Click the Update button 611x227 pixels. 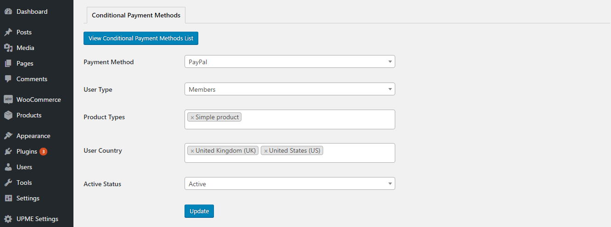(199, 211)
